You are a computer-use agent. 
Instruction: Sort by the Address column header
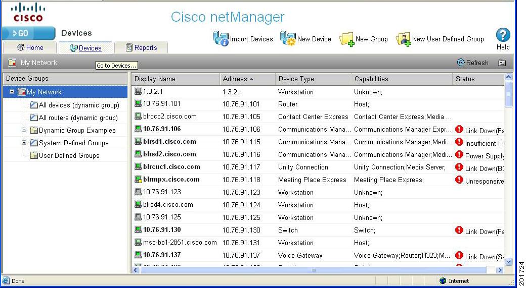coord(247,79)
